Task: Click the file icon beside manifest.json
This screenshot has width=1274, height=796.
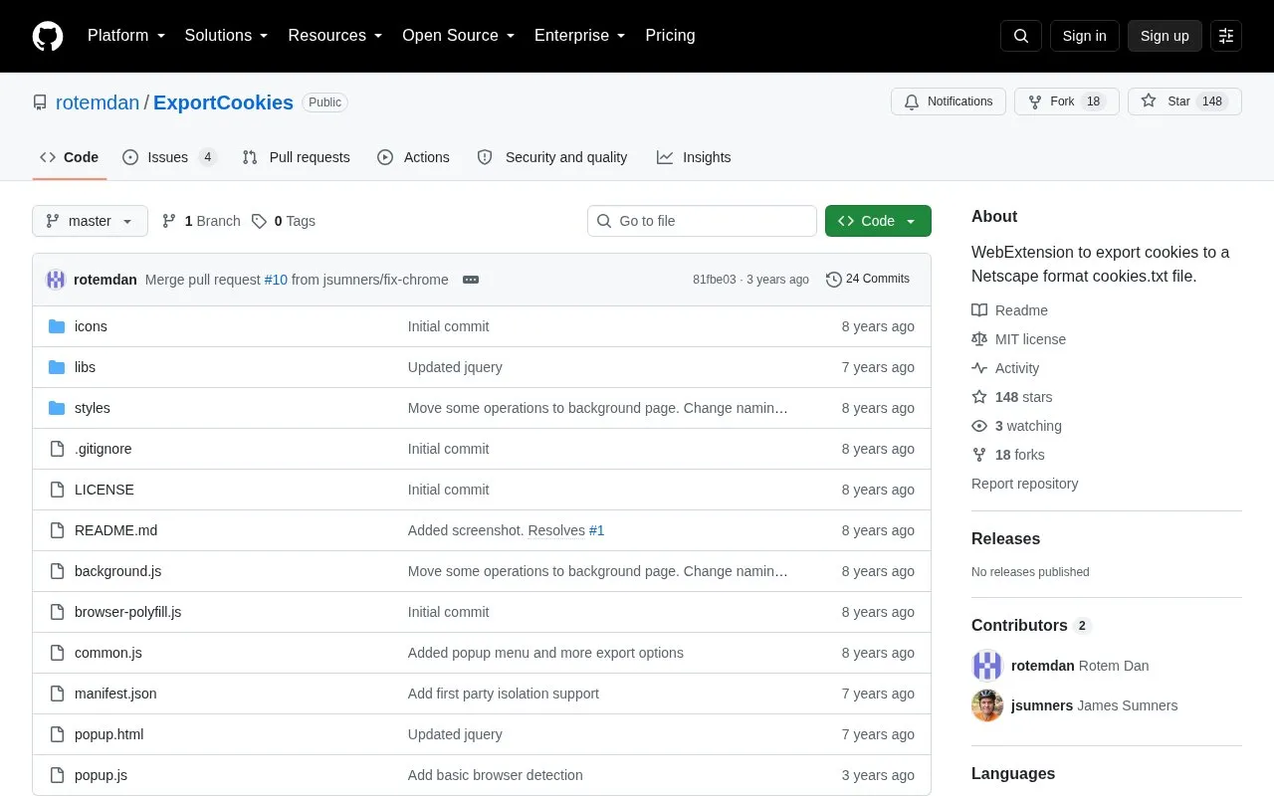Action: [x=57, y=694]
